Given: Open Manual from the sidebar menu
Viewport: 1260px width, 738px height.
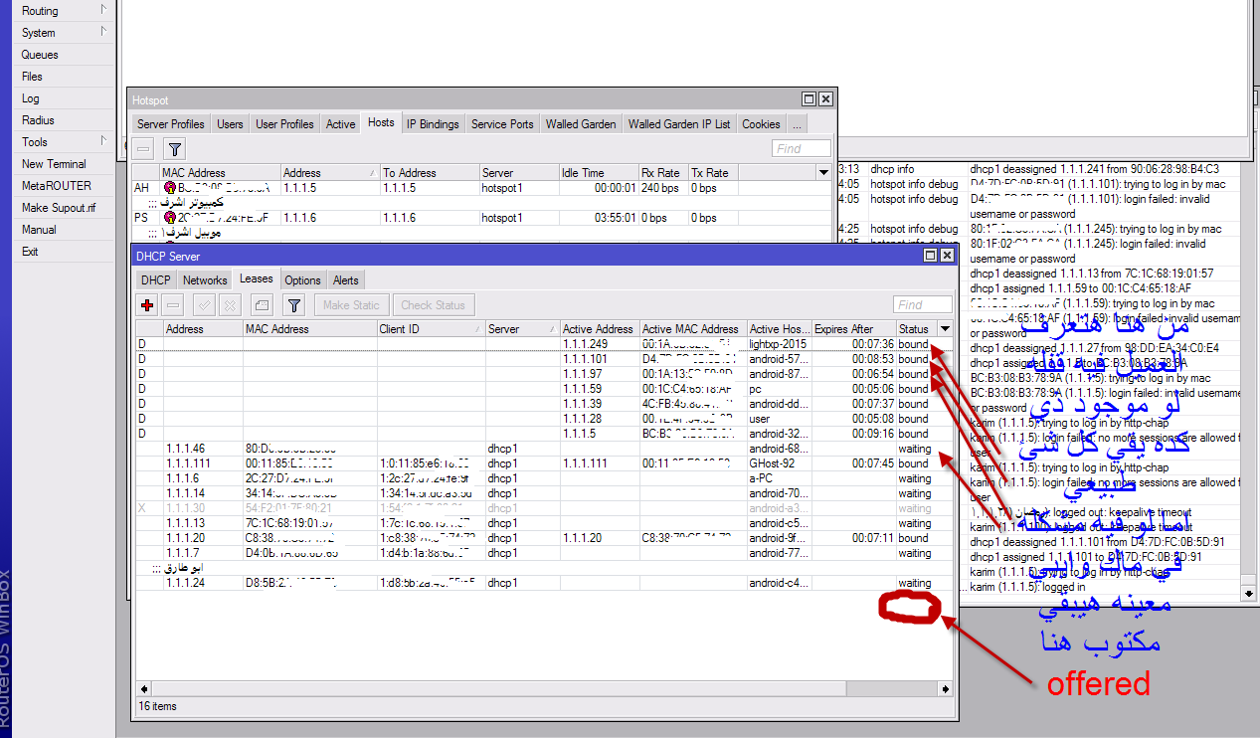Looking at the screenshot, I should (x=39, y=230).
